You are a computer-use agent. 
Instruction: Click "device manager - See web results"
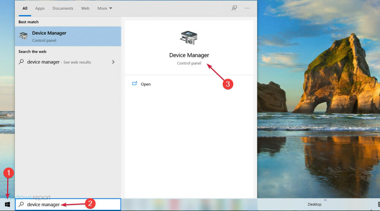pyautogui.click(x=59, y=62)
